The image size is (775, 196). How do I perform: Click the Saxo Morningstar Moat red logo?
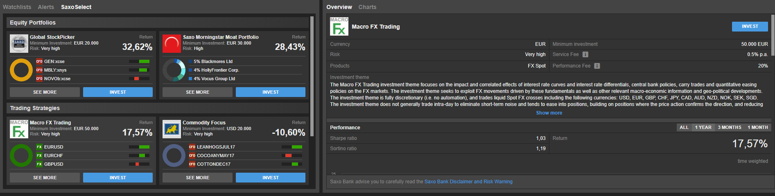tap(172, 43)
